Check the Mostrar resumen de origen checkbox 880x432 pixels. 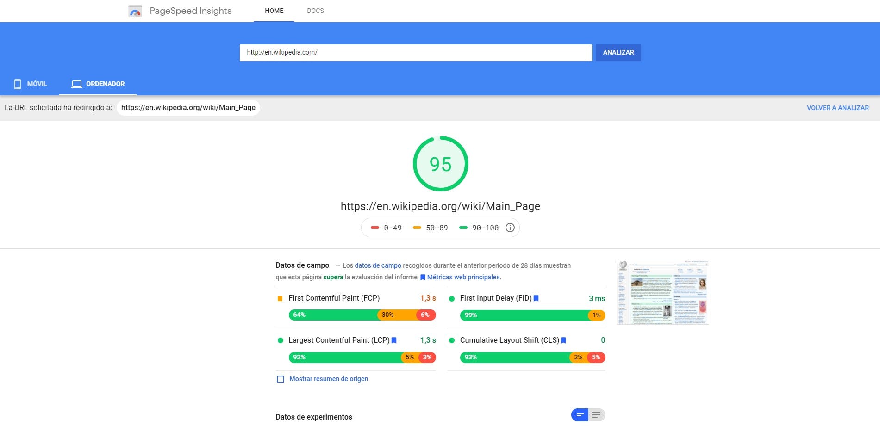(280, 379)
